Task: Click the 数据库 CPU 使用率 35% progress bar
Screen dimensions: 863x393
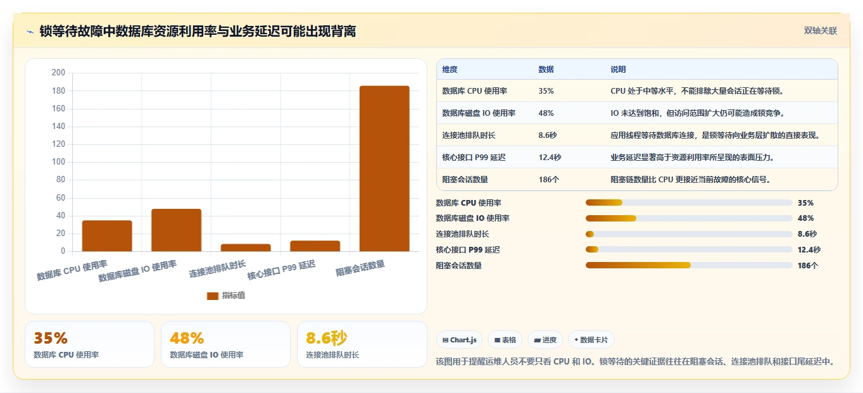Action: click(689, 203)
